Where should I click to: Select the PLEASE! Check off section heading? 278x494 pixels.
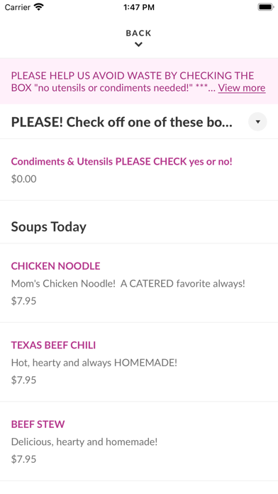tap(122, 122)
